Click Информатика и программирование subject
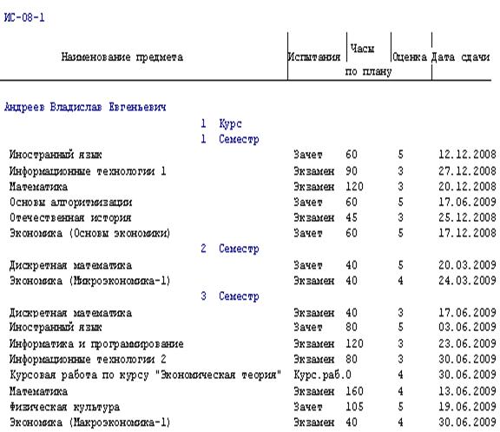This screenshot has width=500, height=432. pos(96,344)
